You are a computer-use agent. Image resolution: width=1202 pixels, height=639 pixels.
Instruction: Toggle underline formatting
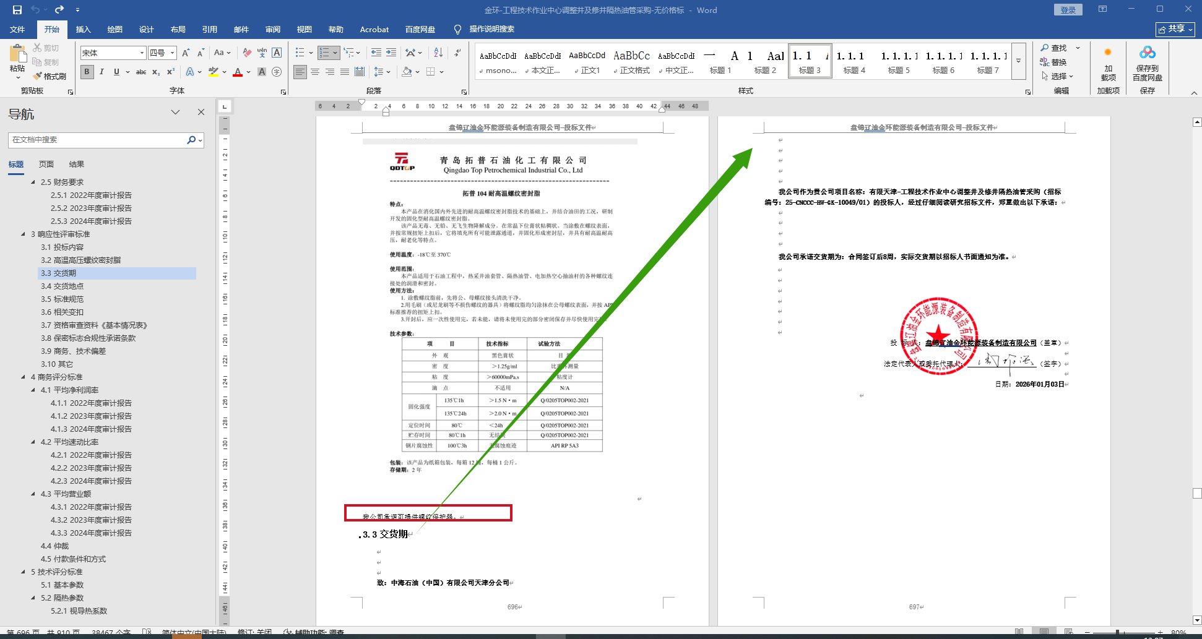point(116,72)
